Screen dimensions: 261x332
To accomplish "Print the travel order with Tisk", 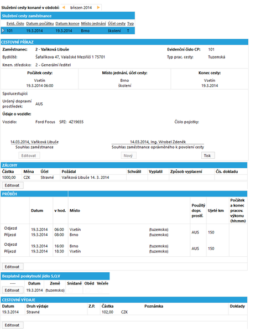I will 207,155.
